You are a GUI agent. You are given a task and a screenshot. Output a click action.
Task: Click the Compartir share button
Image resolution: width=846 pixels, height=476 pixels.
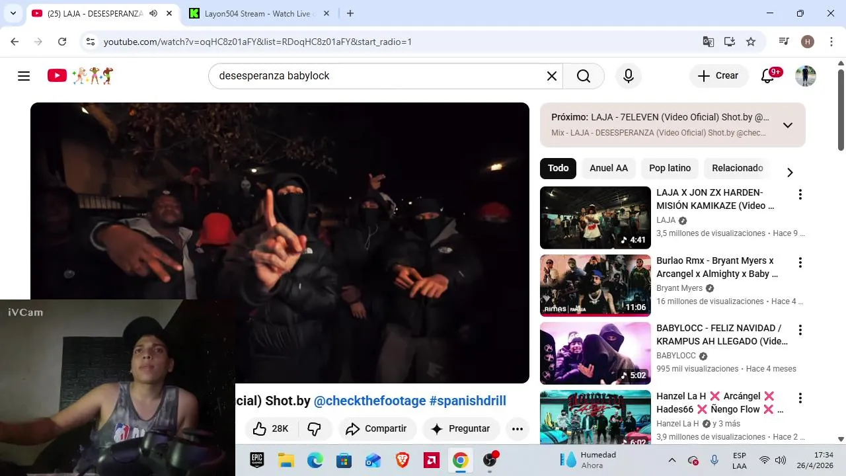pos(377,428)
